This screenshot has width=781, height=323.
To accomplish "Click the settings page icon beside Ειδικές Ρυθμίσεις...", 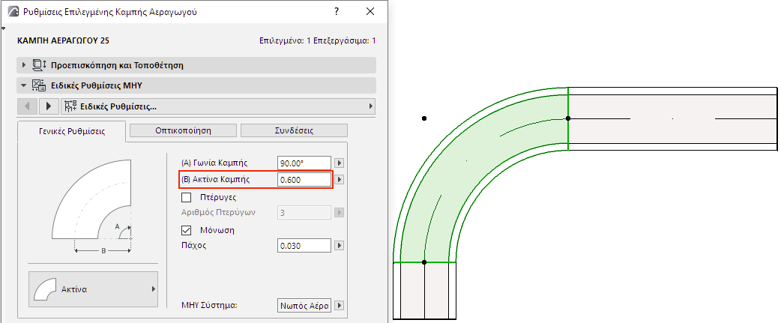I will [x=70, y=106].
